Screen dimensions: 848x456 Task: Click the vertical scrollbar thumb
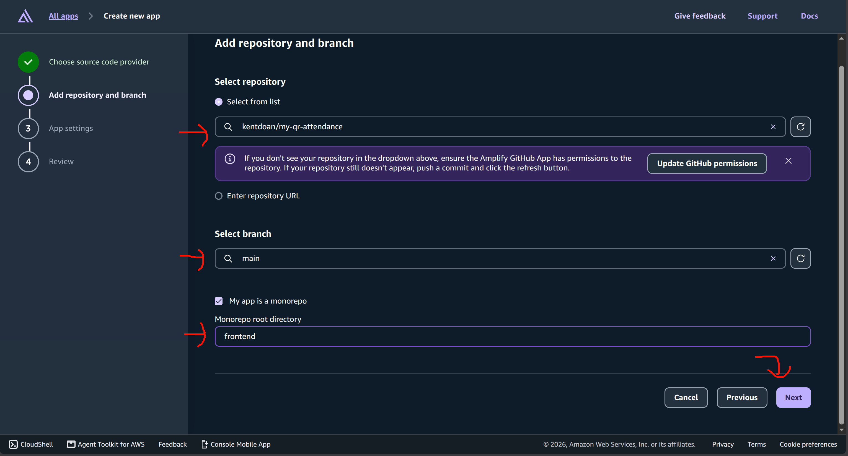[841, 245]
